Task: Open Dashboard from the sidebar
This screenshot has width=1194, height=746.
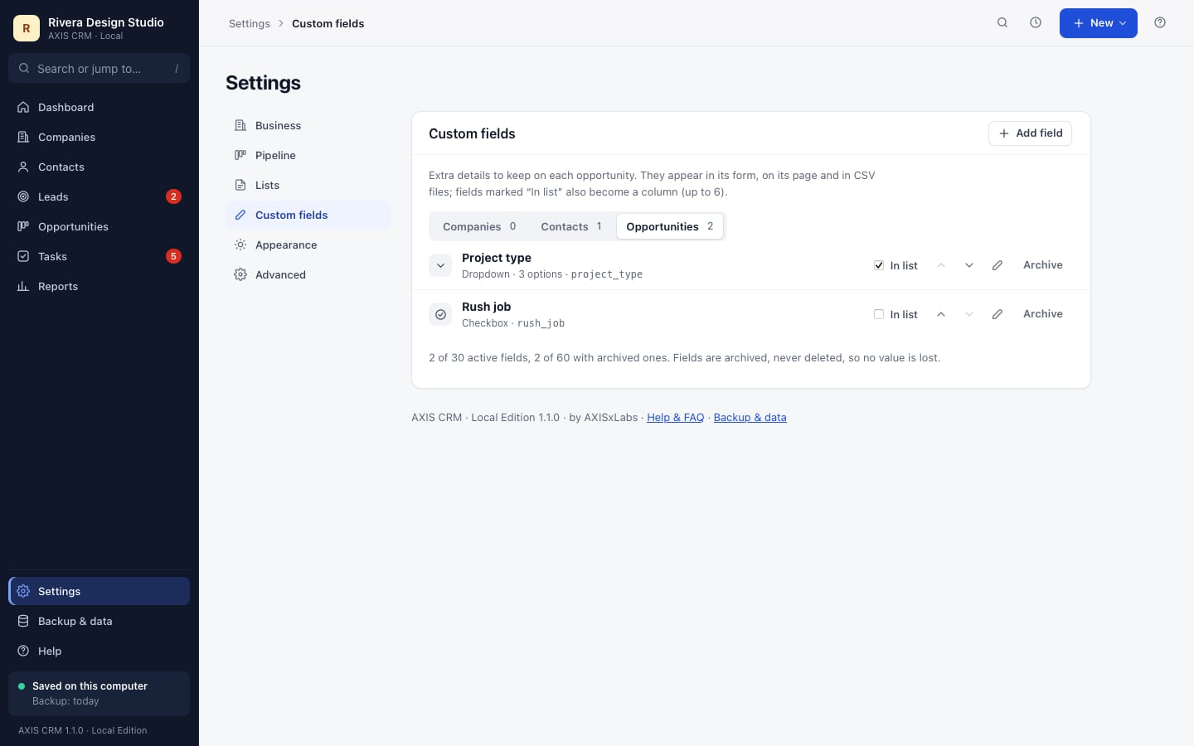Action: coord(99,107)
